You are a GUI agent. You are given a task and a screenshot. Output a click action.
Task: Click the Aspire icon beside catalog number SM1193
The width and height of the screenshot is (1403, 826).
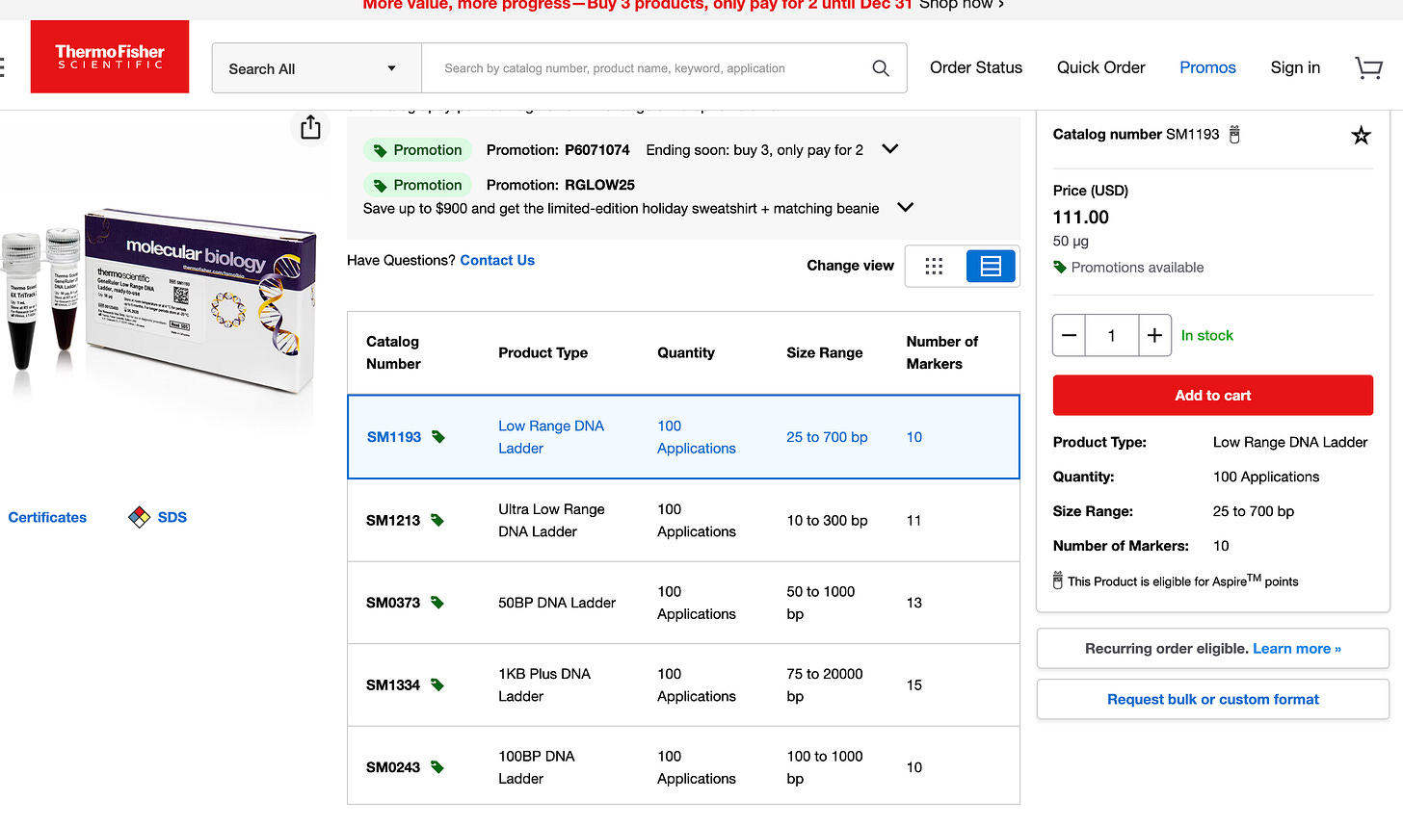pos(1234,135)
